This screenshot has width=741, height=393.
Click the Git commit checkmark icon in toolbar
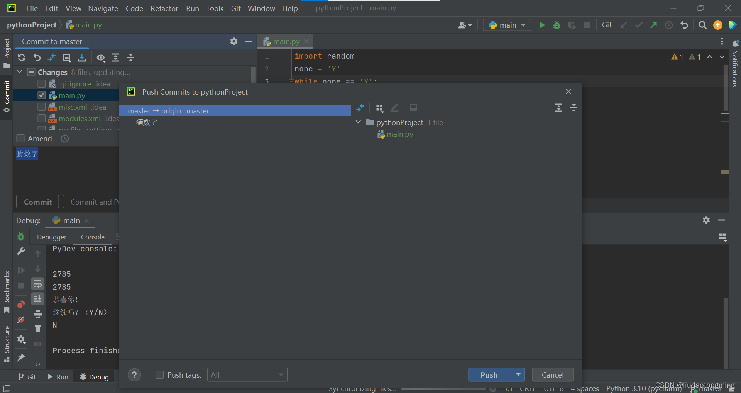coord(639,25)
